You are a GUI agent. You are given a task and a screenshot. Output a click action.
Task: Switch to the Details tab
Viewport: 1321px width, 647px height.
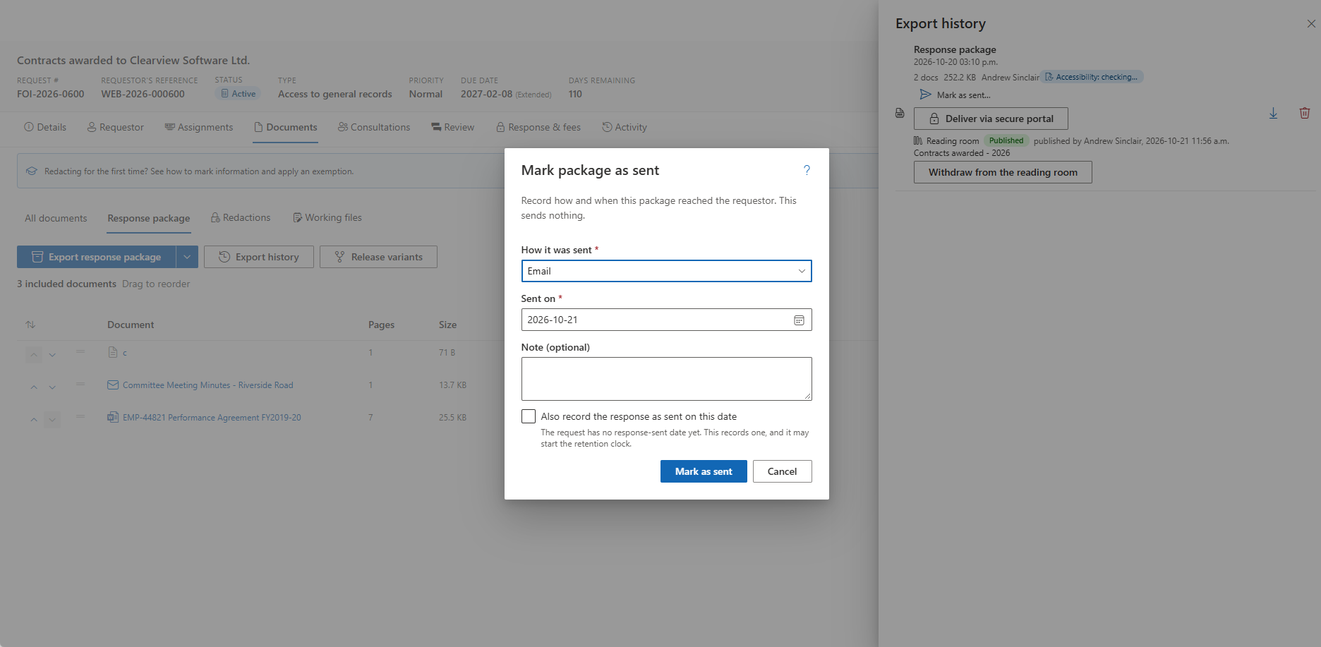45,128
